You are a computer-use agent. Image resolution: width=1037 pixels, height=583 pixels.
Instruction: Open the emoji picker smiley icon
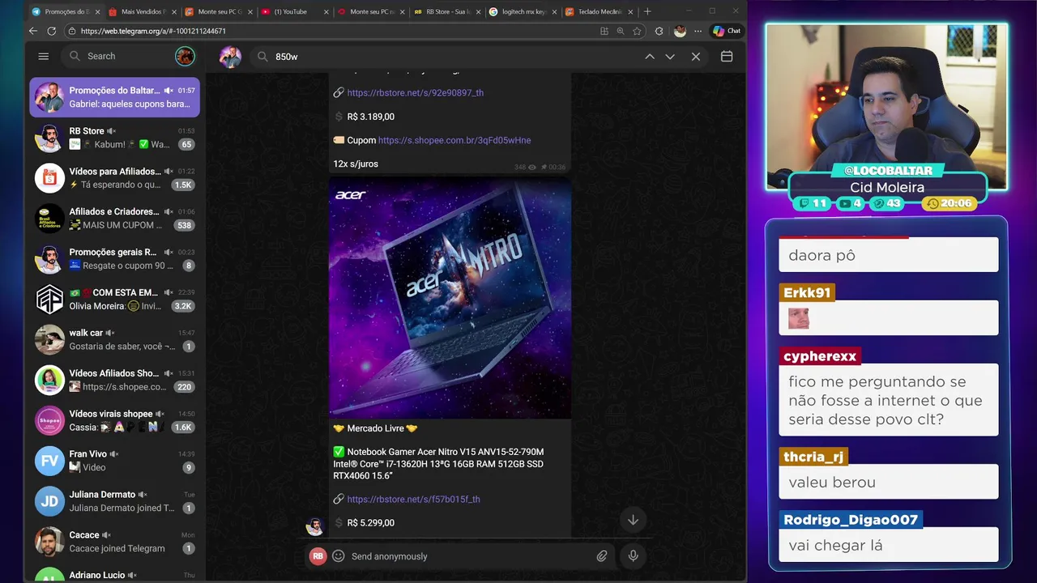point(339,556)
